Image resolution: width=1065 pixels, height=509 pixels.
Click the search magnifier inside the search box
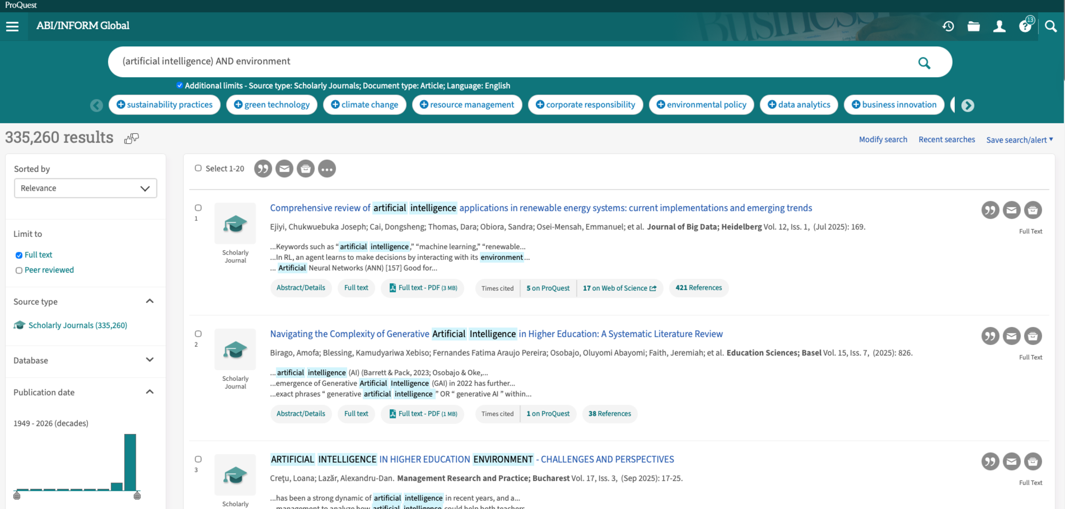924,62
